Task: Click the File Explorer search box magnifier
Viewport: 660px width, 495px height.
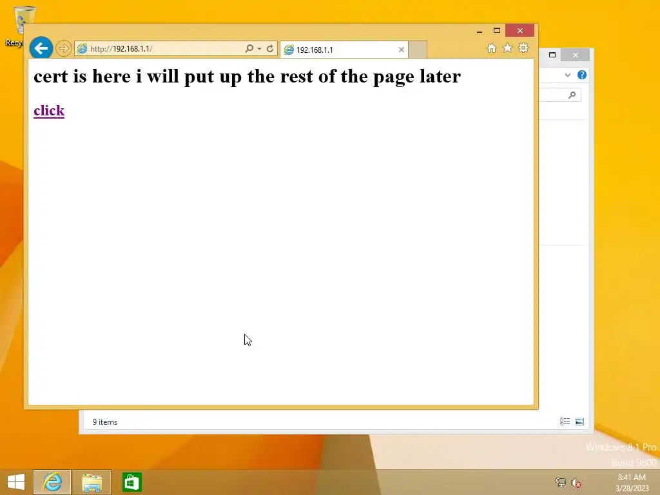Action: [x=572, y=95]
